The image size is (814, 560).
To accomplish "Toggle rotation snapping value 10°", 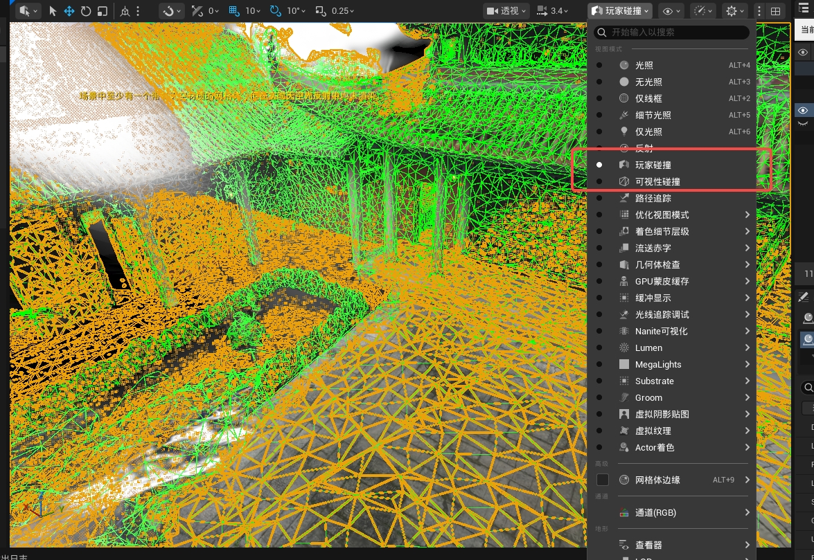I will pyautogui.click(x=287, y=10).
